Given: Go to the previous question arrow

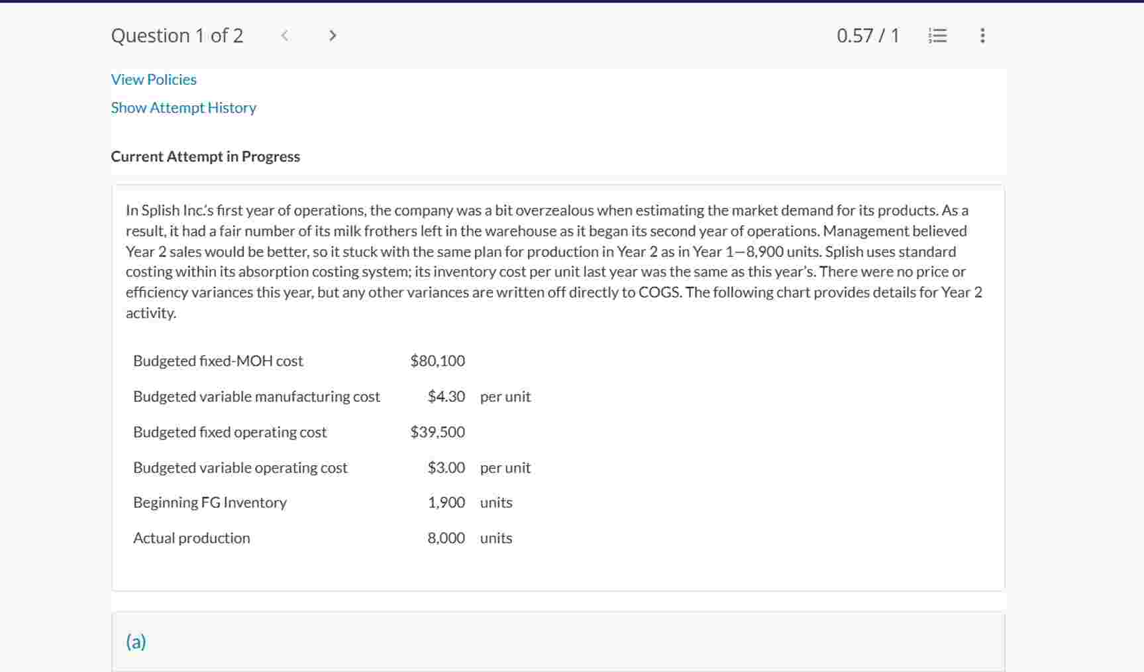Looking at the screenshot, I should (285, 36).
